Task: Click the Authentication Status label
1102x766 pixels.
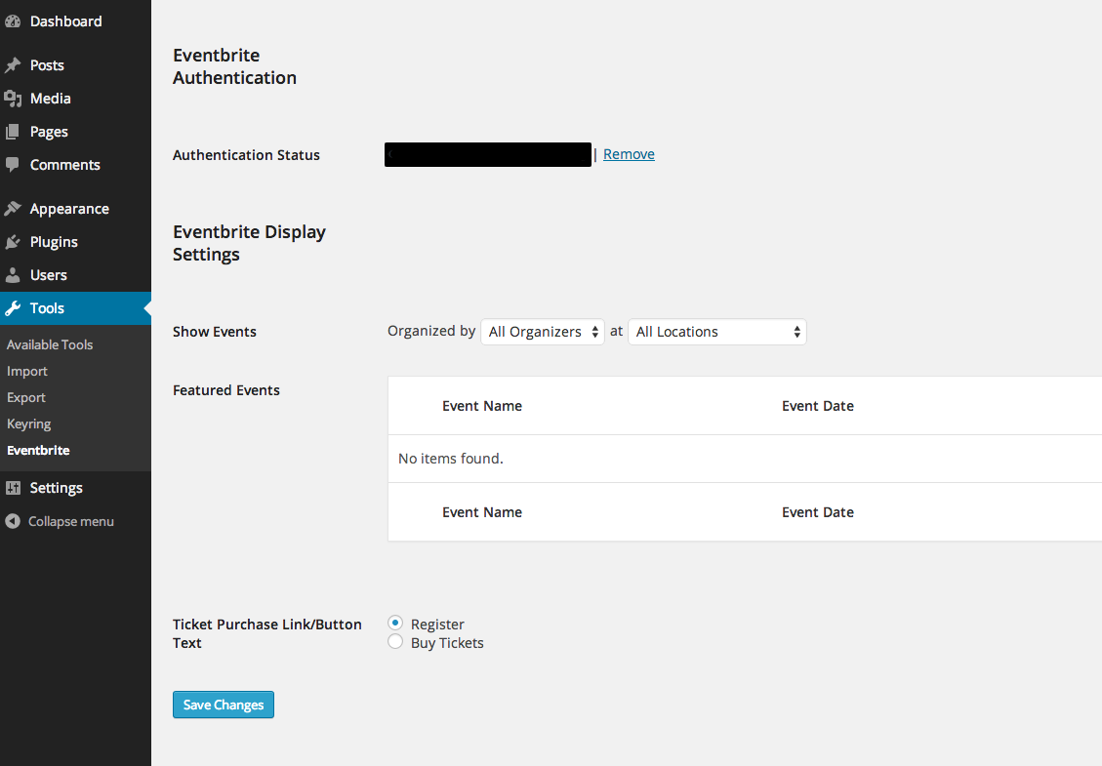Action: pos(246,154)
